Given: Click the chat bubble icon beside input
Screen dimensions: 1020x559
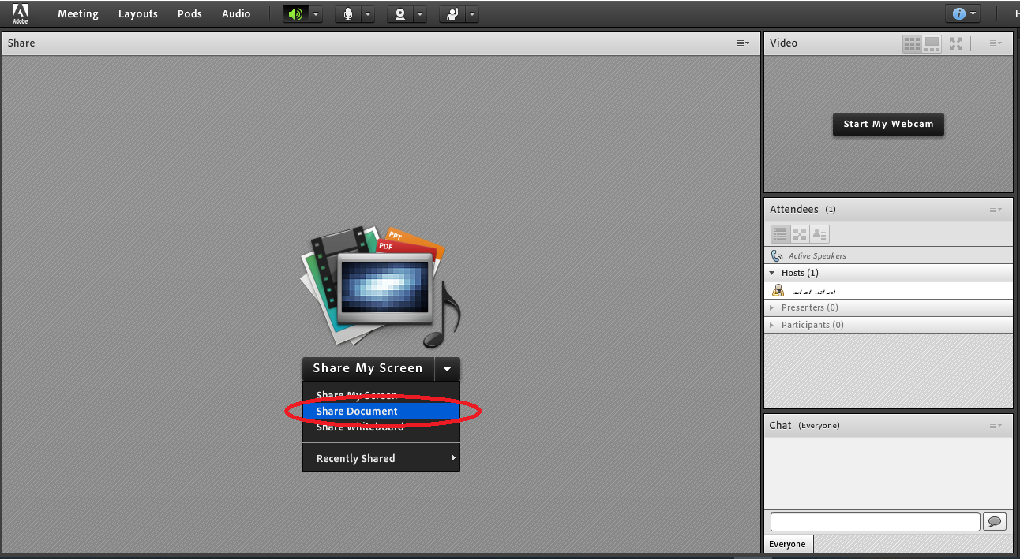Looking at the screenshot, I should pyautogui.click(x=994, y=521).
